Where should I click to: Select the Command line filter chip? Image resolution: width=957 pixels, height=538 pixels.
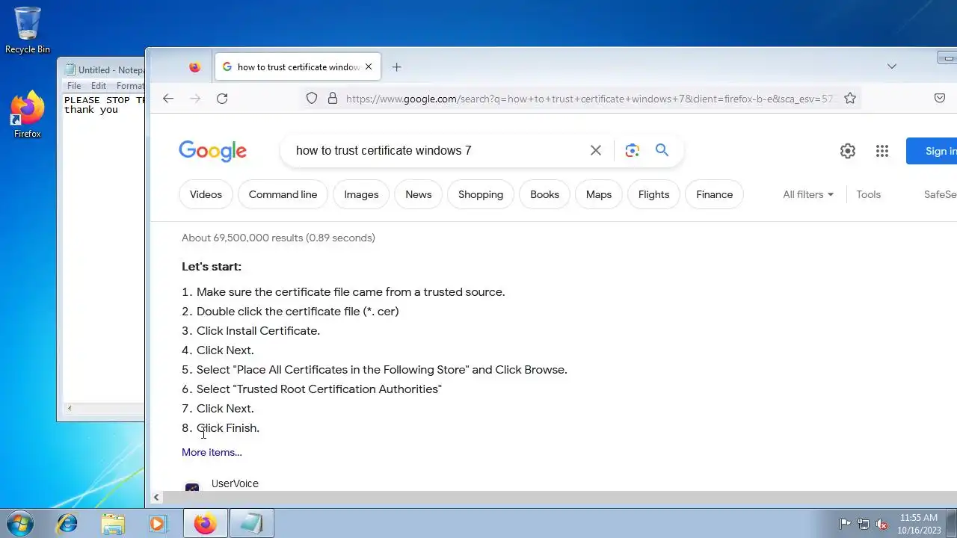283,194
